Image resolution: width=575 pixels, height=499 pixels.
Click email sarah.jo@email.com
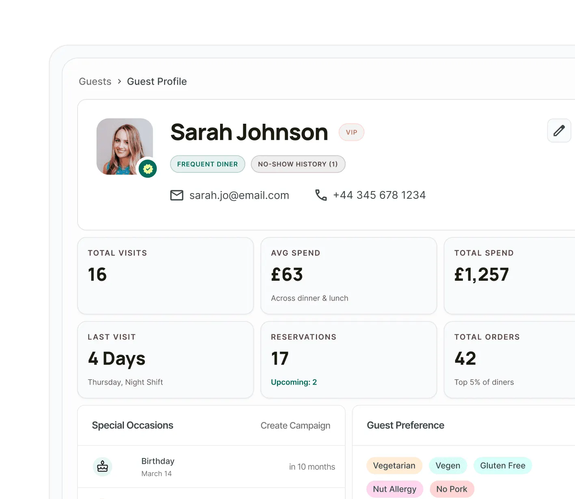click(x=239, y=196)
